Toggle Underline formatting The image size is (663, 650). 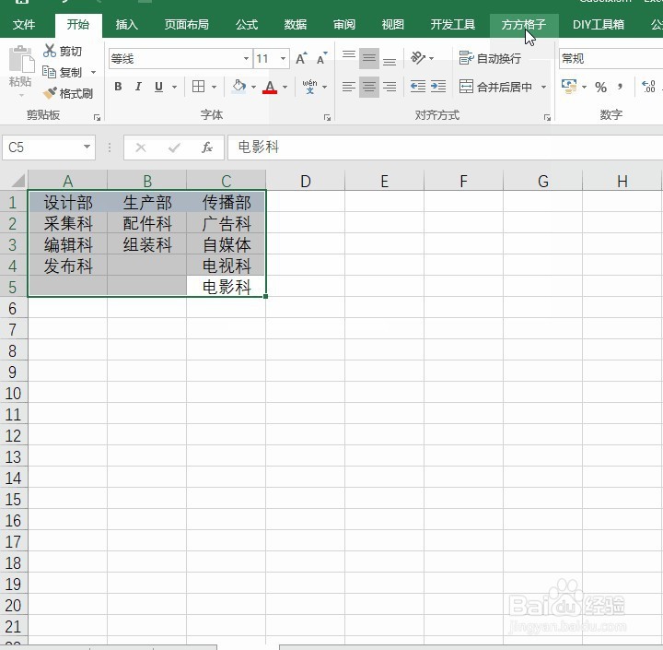(158, 87)
